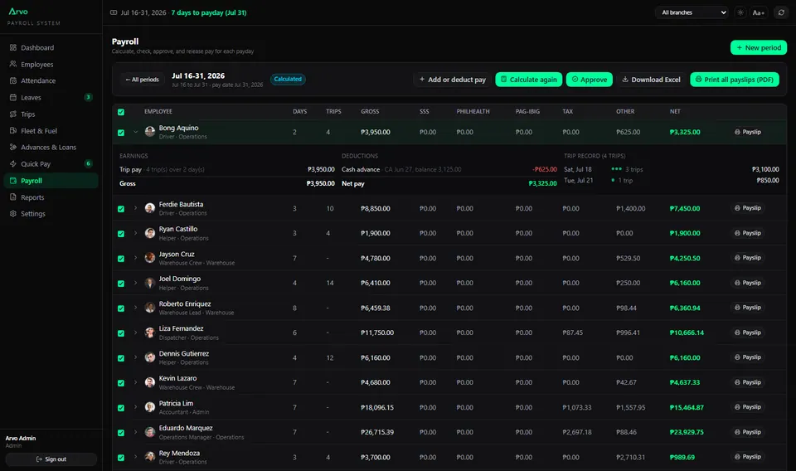The height and width of the screenshot is (471, 796).
Task: Expand Roberto Enriquez's row details
Action: pos(135,308)
